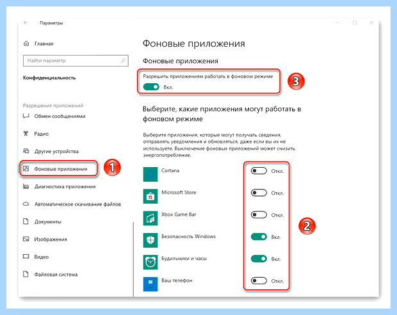Disable Будильники и часы background toggle
Screen dimensions: 397x315
coord(259,259)
